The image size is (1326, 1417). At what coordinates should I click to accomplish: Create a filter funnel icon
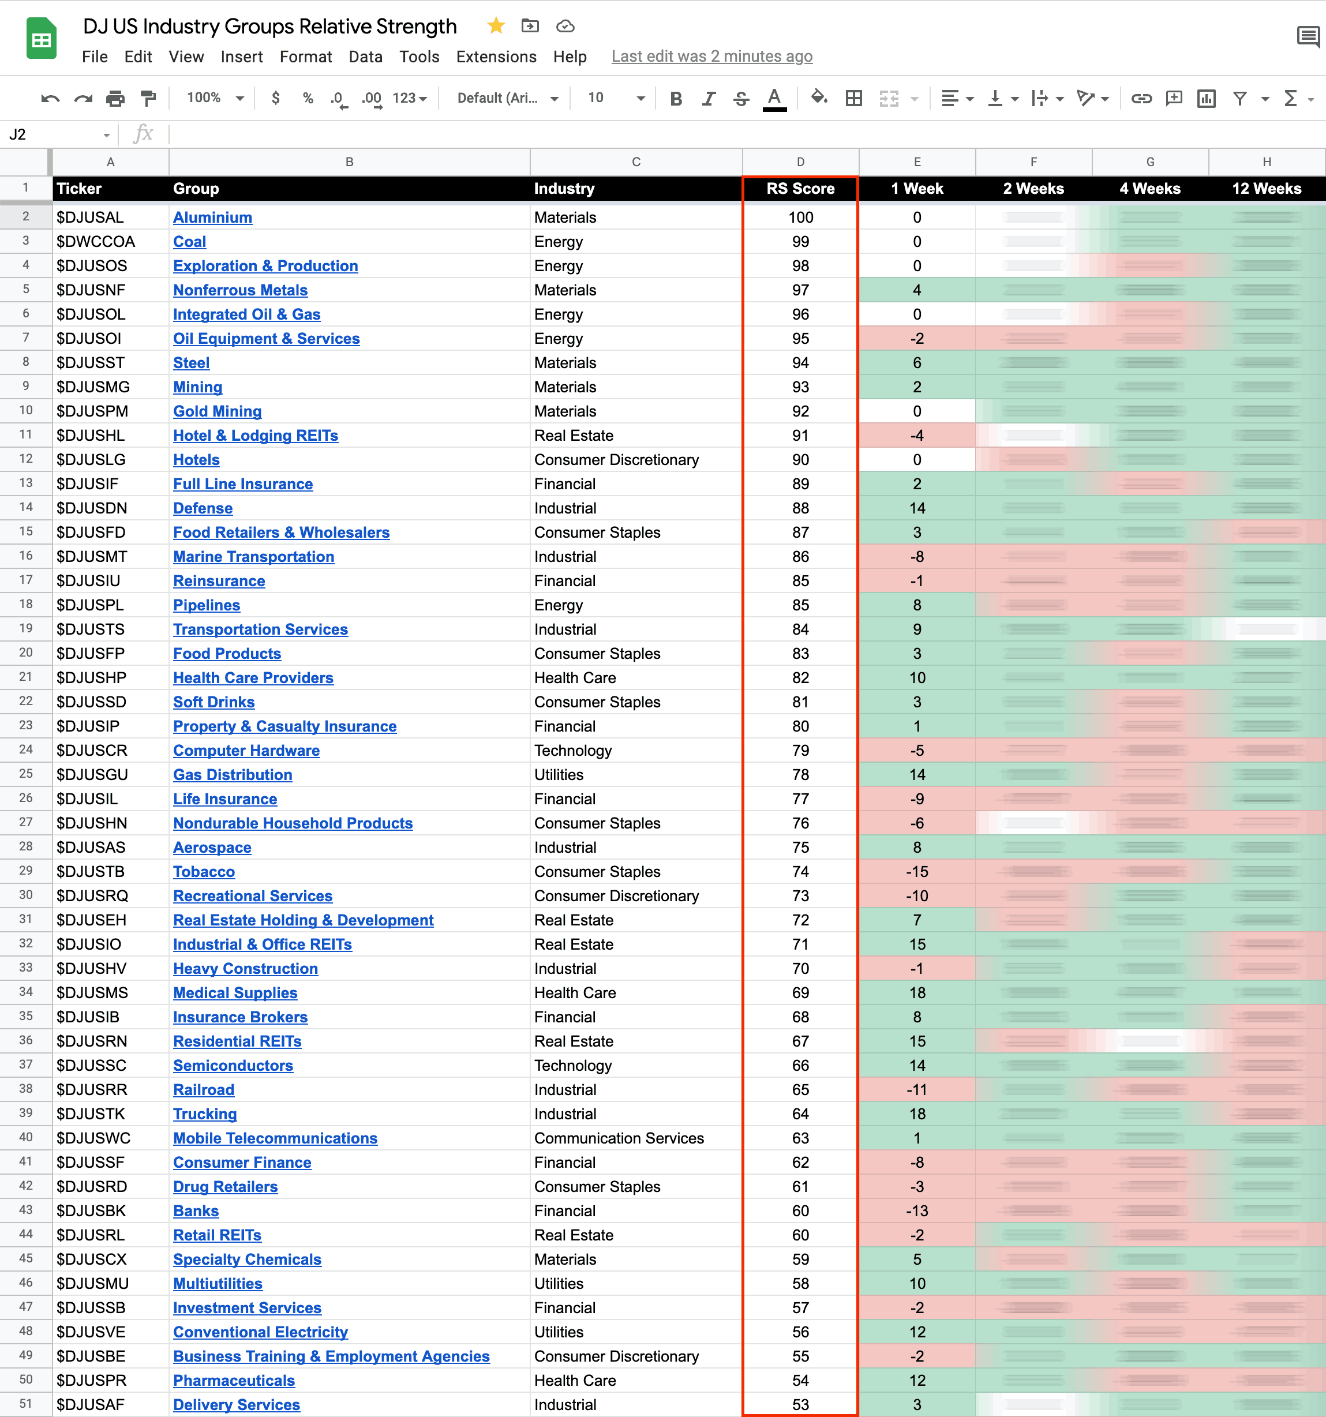(1240, 98)
